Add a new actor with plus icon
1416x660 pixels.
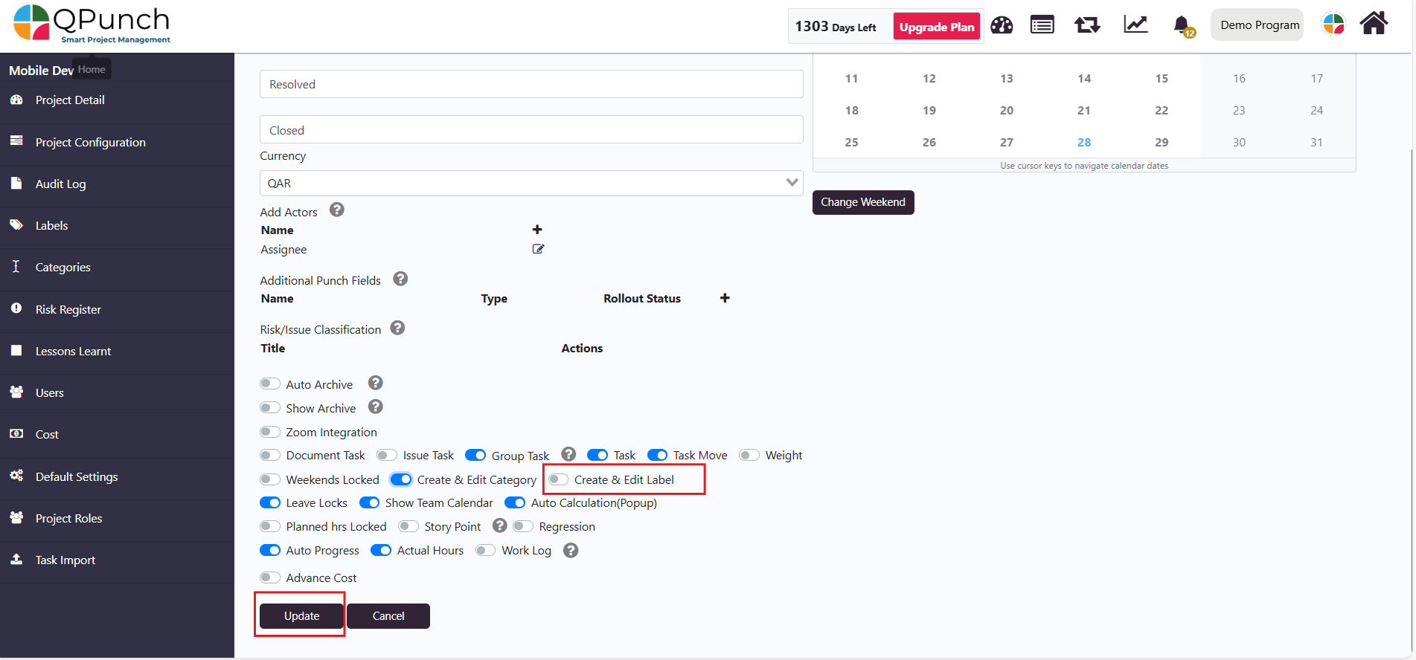pyautogui.click(x=537, y=230)
